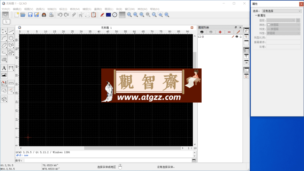Select the Insert Image tool
Viewport: 304px width, 171px height.
(x=4, y=75)
